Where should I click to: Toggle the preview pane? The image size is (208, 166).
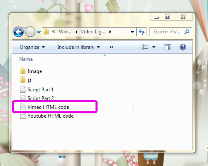click(168, 47)
